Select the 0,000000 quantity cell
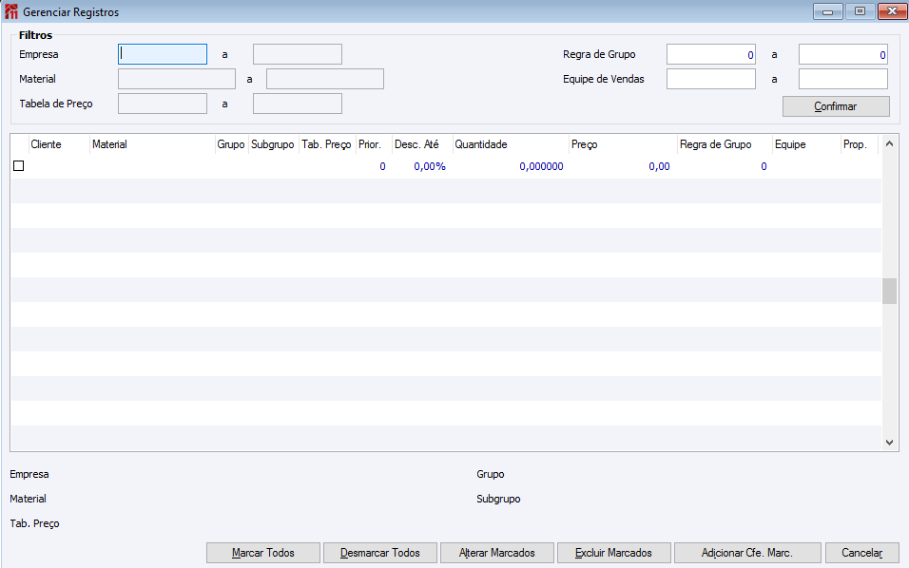This screenshot has height=568, width=909. pos(541,167)
